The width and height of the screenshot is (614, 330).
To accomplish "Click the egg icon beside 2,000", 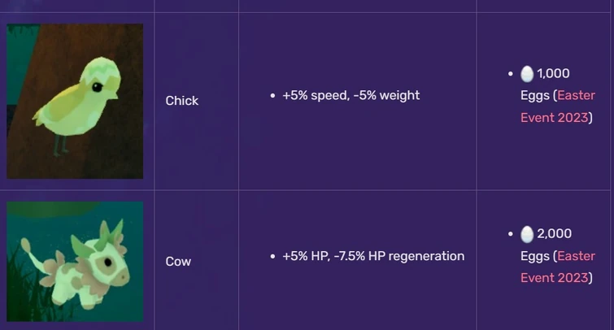I will (x=527, y=234).
